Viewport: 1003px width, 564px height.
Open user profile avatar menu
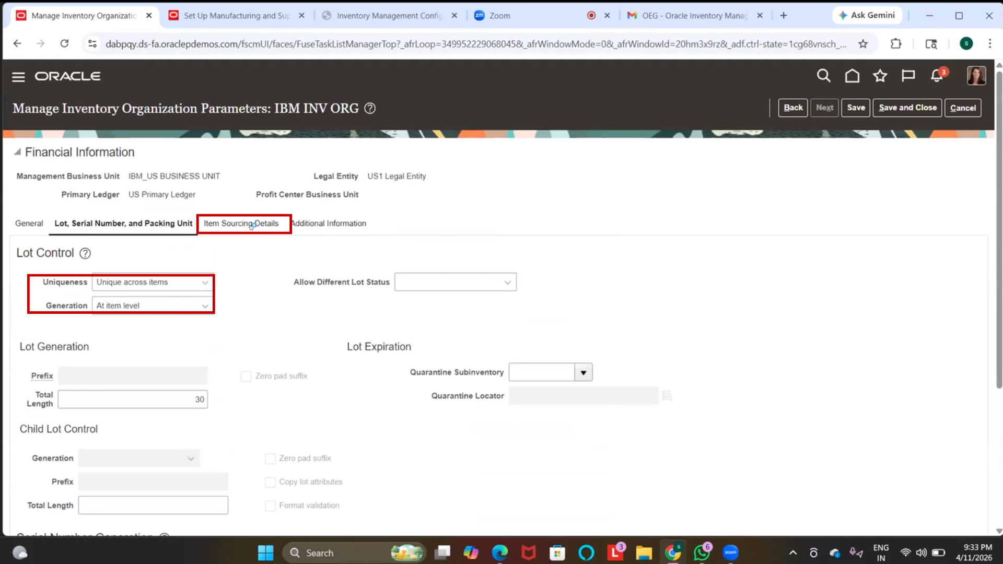976,76
